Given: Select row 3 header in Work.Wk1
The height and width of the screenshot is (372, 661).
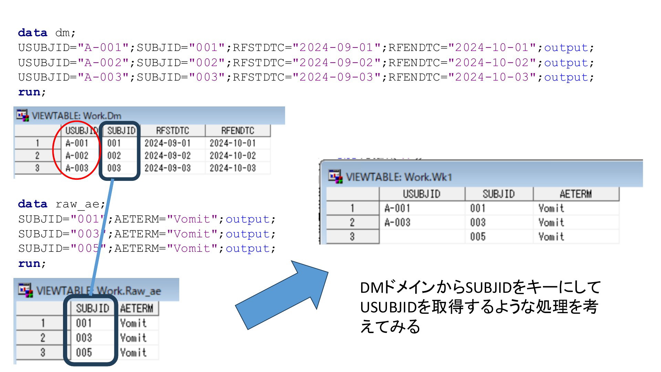Looking at the screenshot, I should point(353,237).
